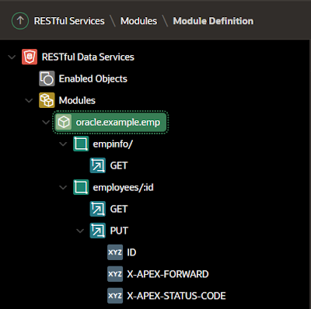This screenshot has height=309, width=311.
Task: Select the X-APEX-STATUS-CODE parameter
Action: 176,296
